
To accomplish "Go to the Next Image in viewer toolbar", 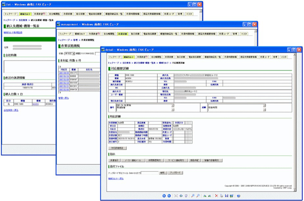I will (169, 196).
